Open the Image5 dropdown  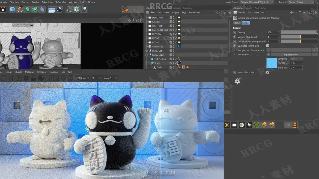(x=110, y=78)
